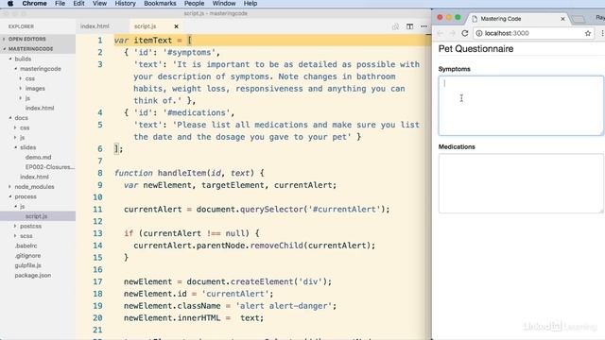Expand the css folder under masteringcode
The width and height of the screenshot is (605, 340).
[29, 78]
